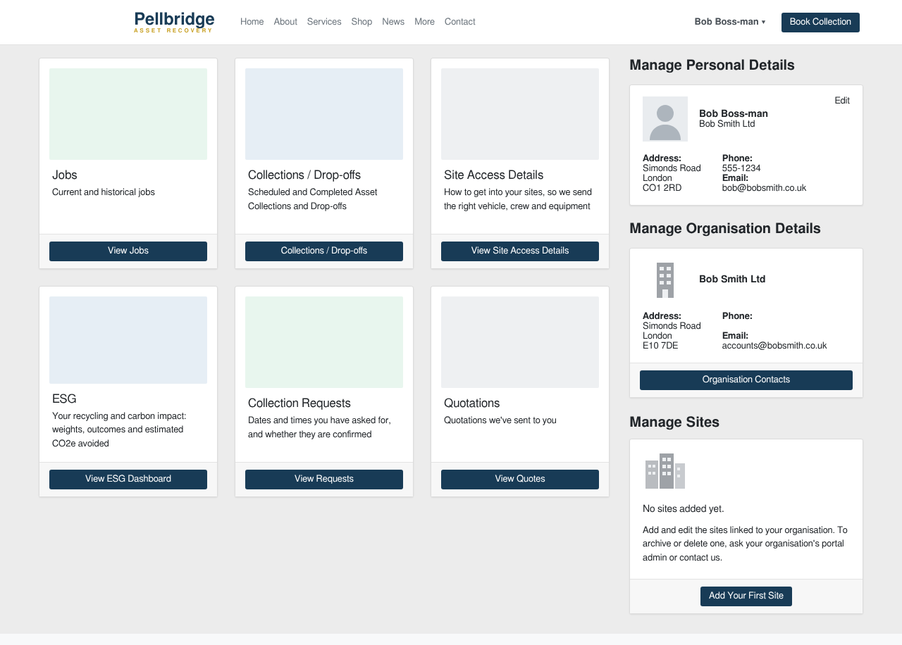902x645 pixels.
Task: Click Bob Boss-man's profile avatar icon
Action: [665, 119]
